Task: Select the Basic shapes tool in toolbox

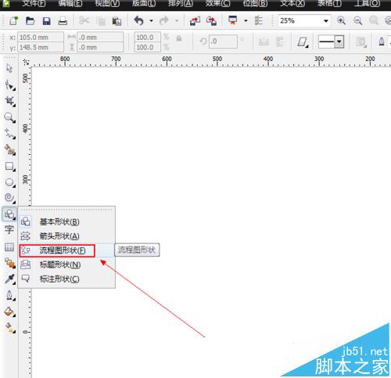Action: [x=9, y=214]
